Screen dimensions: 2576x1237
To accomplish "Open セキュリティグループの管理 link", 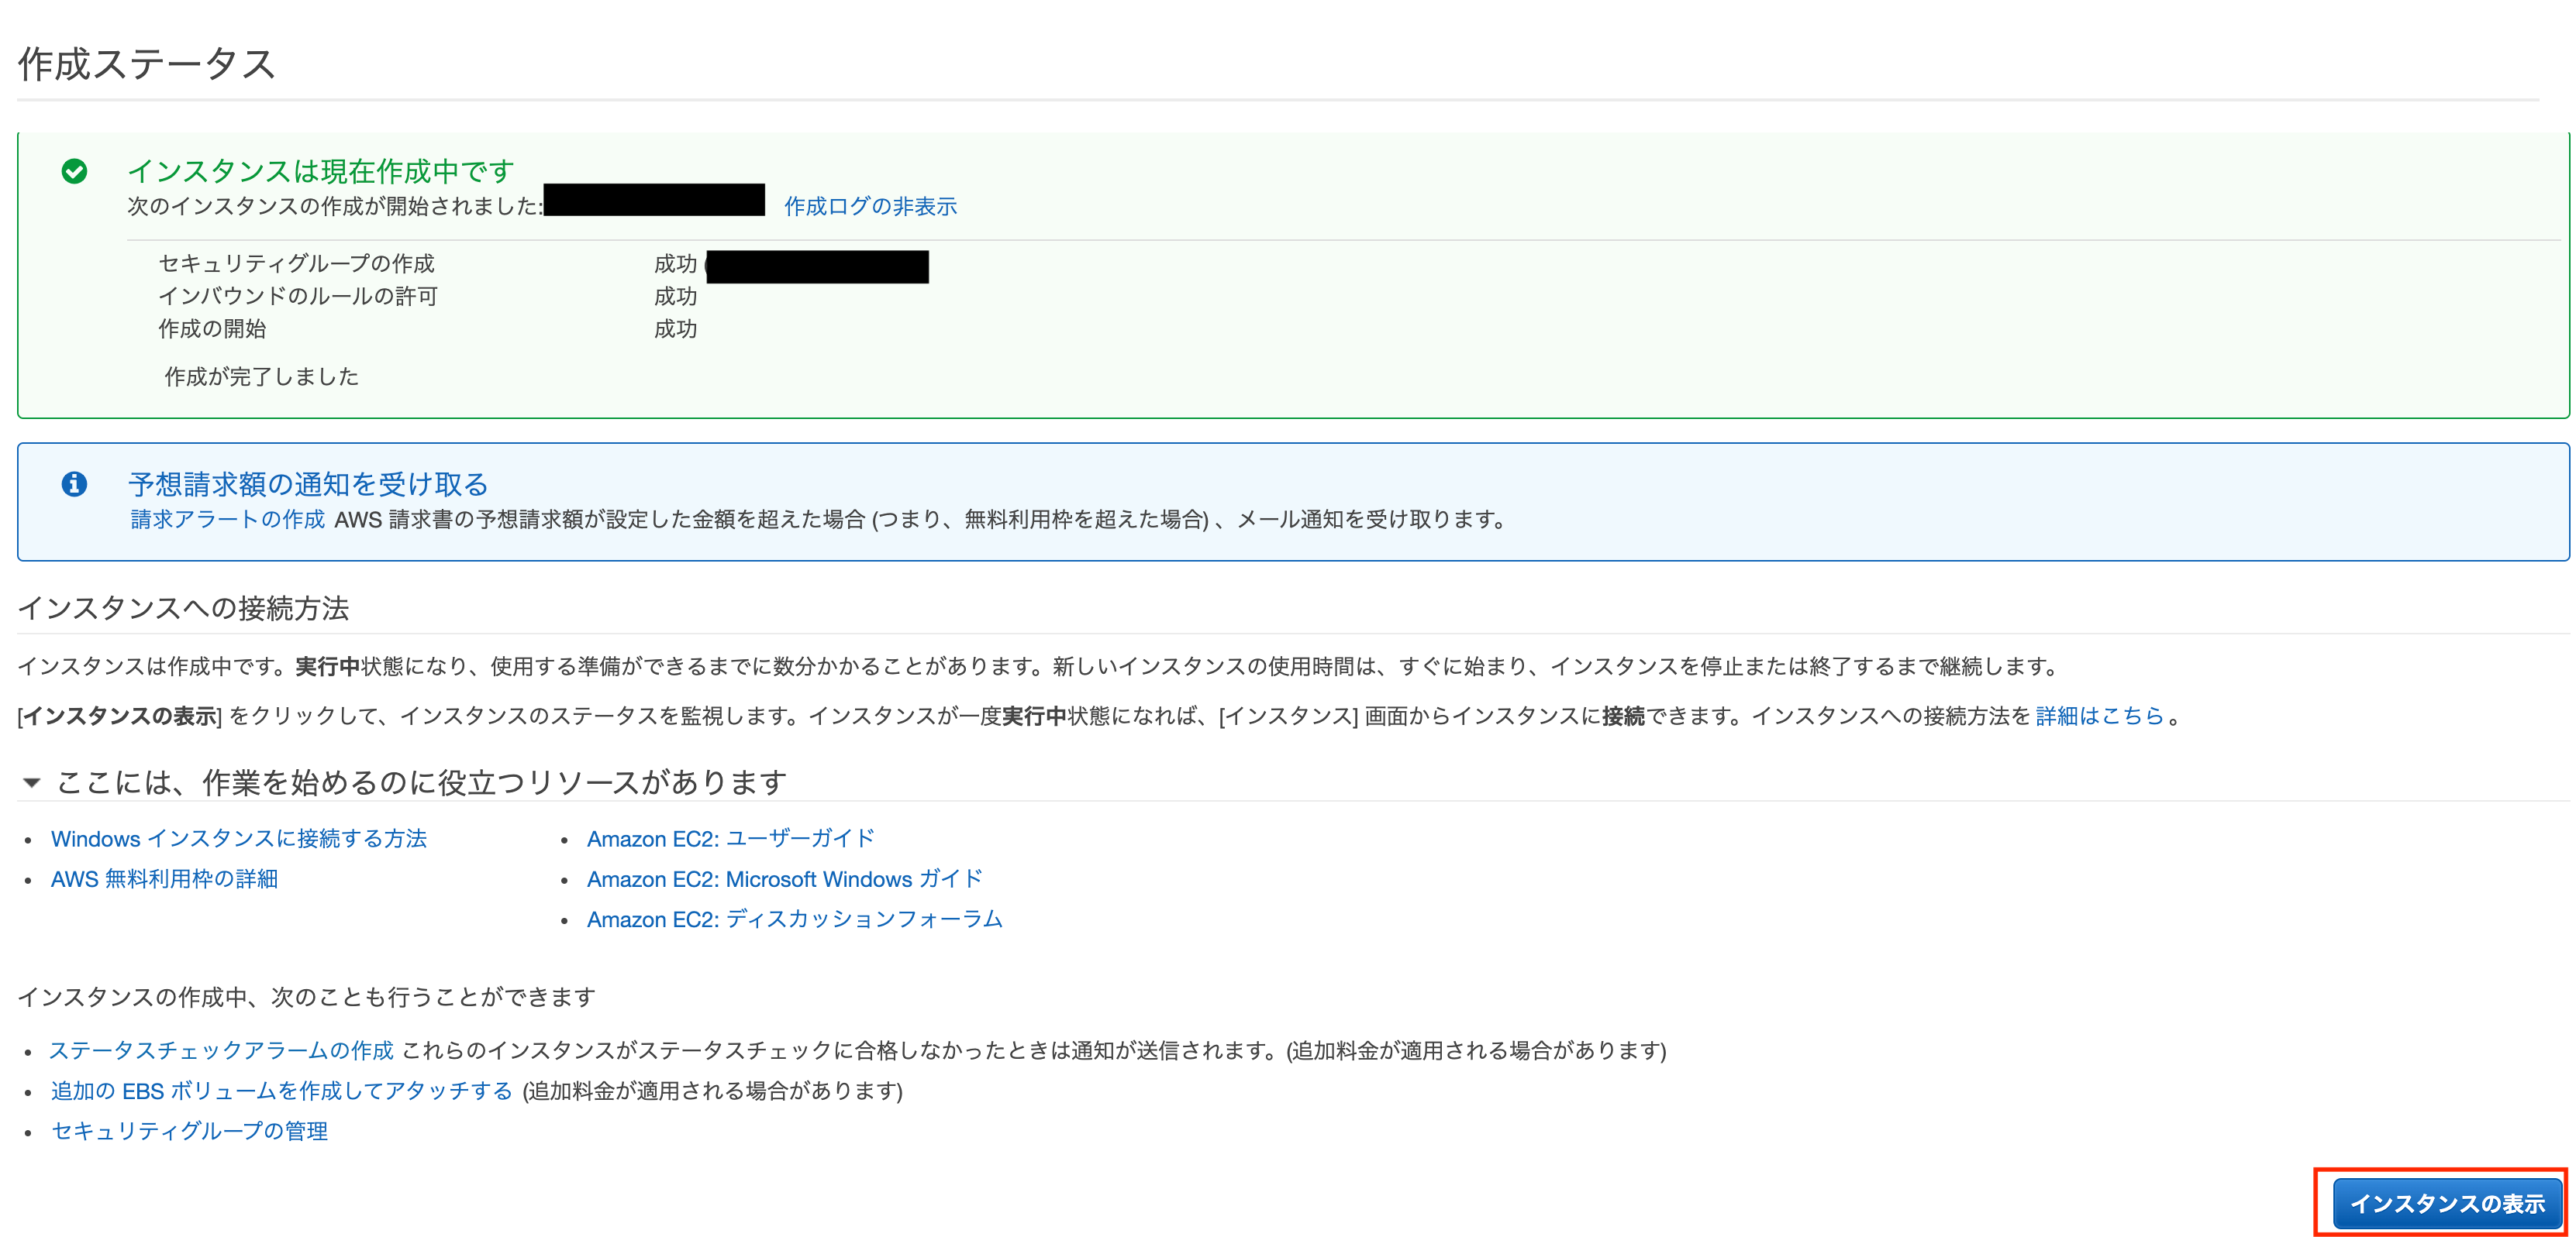I will point(189,1131).
